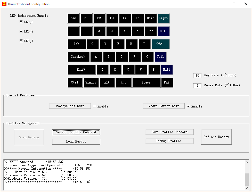Select the teal Light key
The image size is (252, 192).
[x=164, y=18]
